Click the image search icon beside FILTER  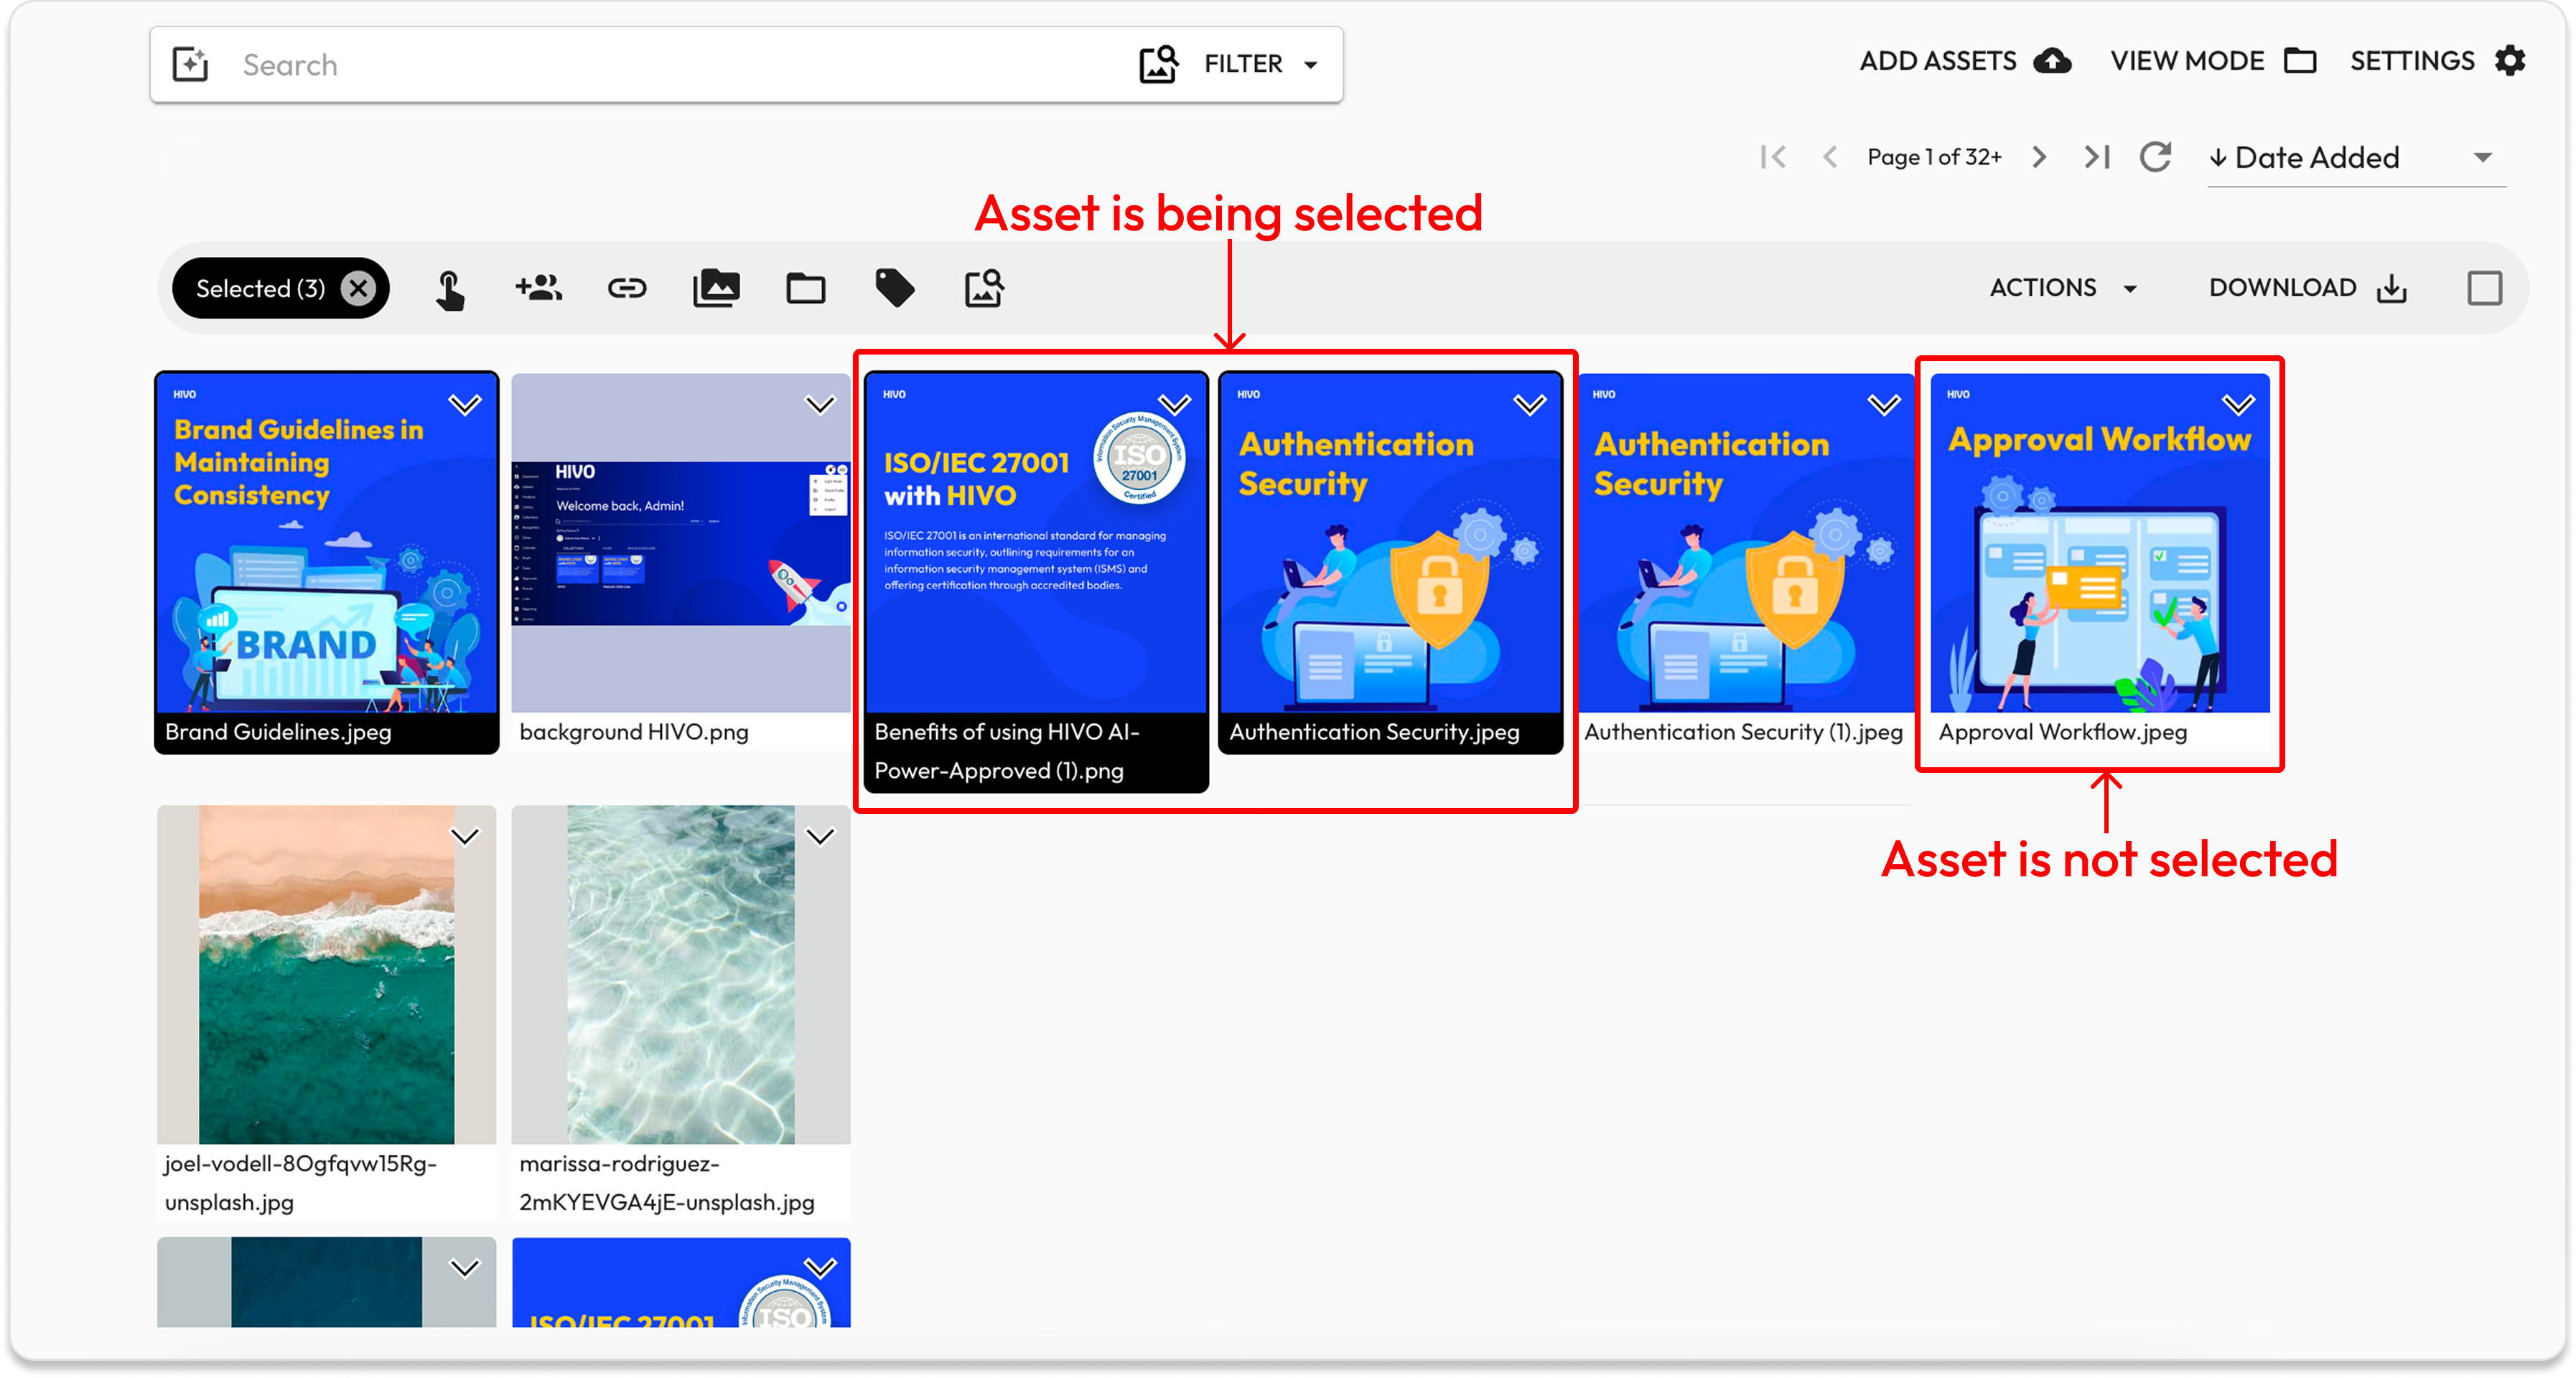click(1158, 64)
